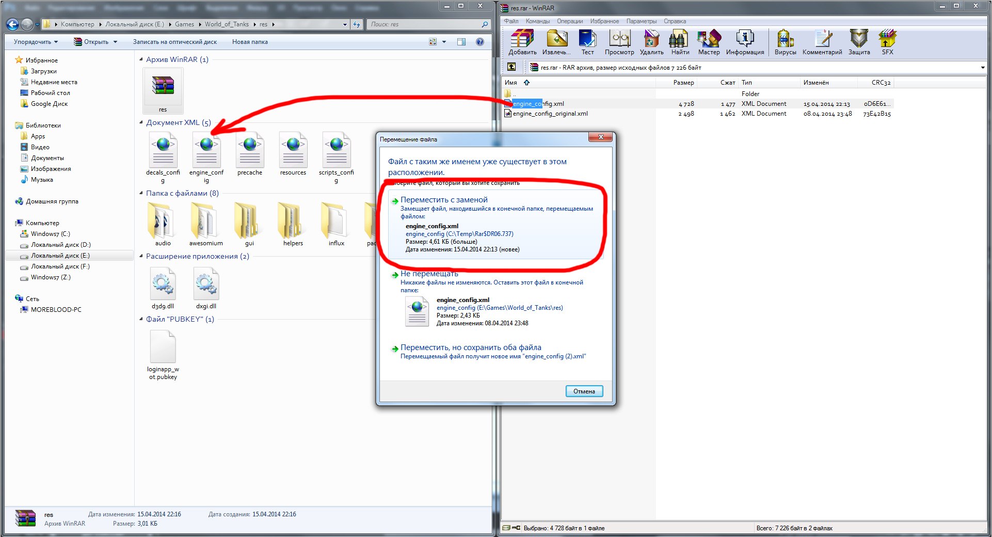Open the Find (Найти) binoculars tool

(680, 42)
